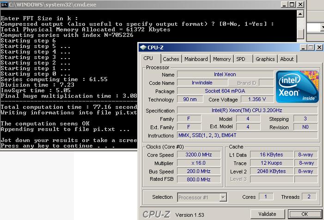Click the 'Total Physical Memory Allocated' line
Viewport: 324px width, 220px height.
click(x=86, y=30)
